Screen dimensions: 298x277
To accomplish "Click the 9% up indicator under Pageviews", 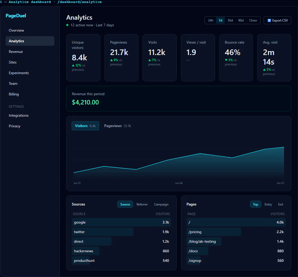I will 114,60.
